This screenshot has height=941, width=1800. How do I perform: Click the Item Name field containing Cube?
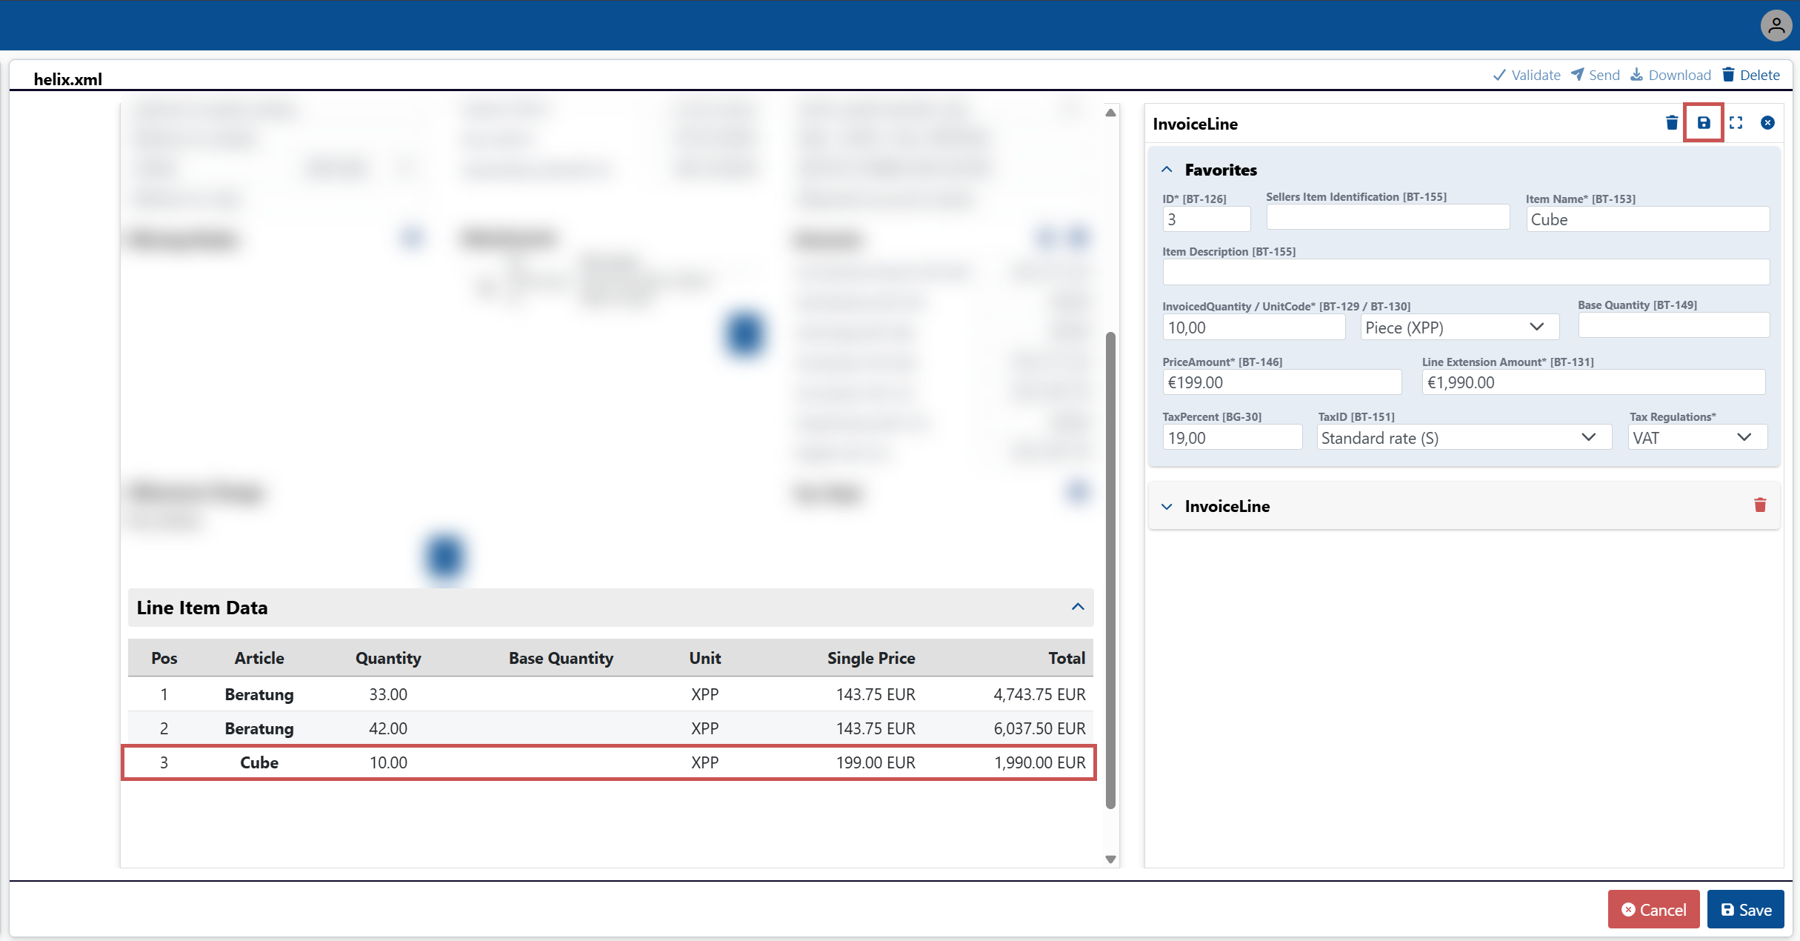pyautogui.click(x=1648, y=219)
